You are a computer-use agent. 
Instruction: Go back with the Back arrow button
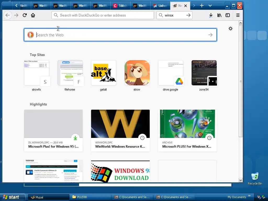point(8,15)
